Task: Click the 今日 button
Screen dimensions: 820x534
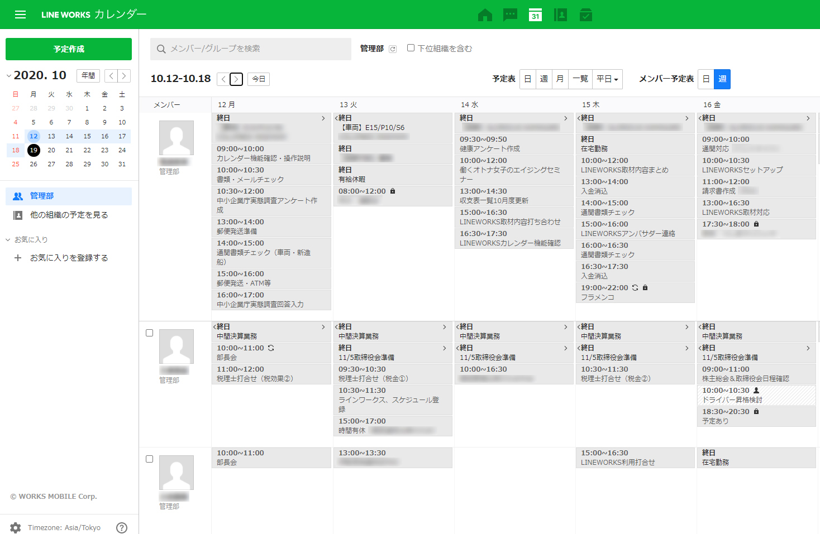Action: [x=259, y=79]
